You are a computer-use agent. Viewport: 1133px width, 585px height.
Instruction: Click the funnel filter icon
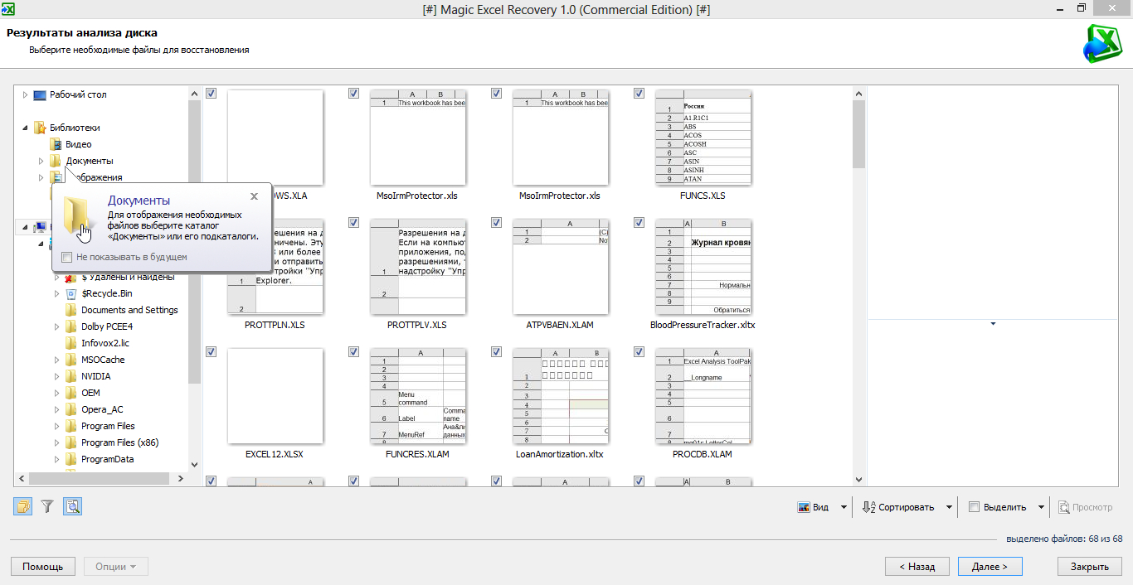click(47, 506)
